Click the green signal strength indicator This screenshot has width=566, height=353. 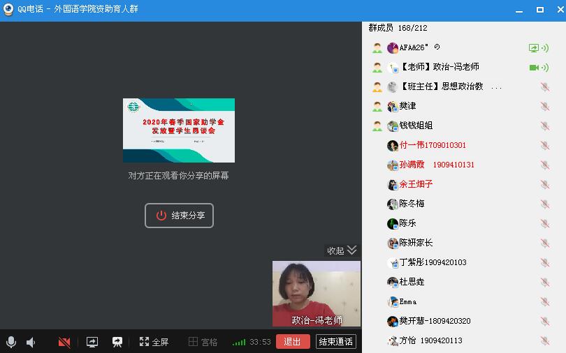click(239, 342)
